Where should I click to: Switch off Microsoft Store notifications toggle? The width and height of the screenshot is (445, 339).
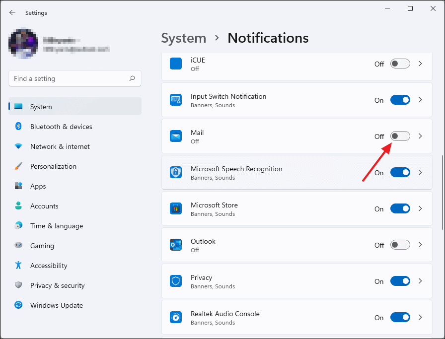400,208
